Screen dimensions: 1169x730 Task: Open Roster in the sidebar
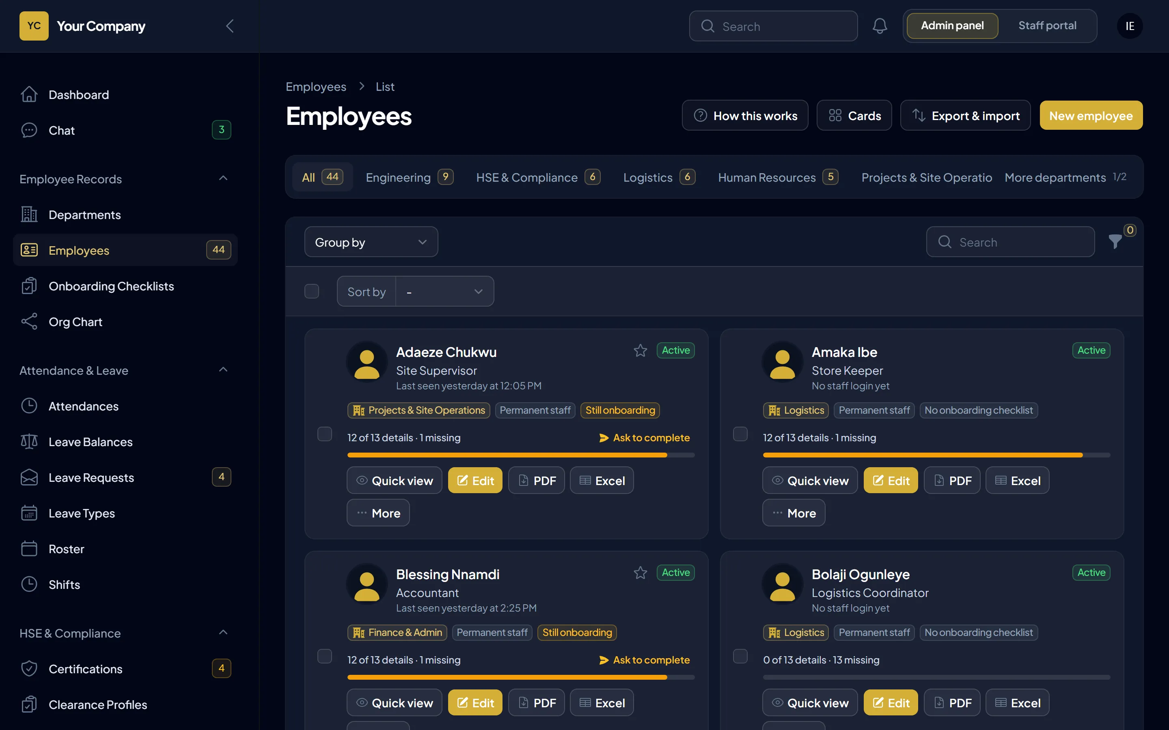(x=125, y=549)
